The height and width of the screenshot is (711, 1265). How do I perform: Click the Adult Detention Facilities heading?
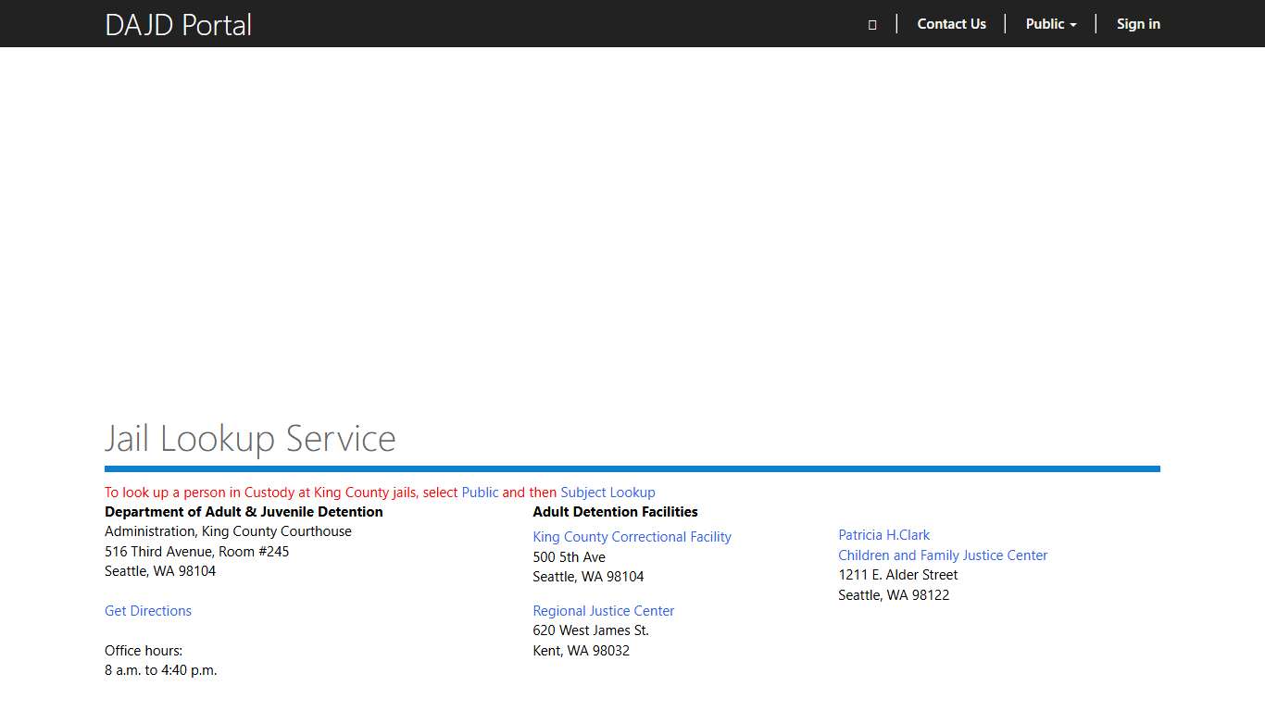point(615,512)
